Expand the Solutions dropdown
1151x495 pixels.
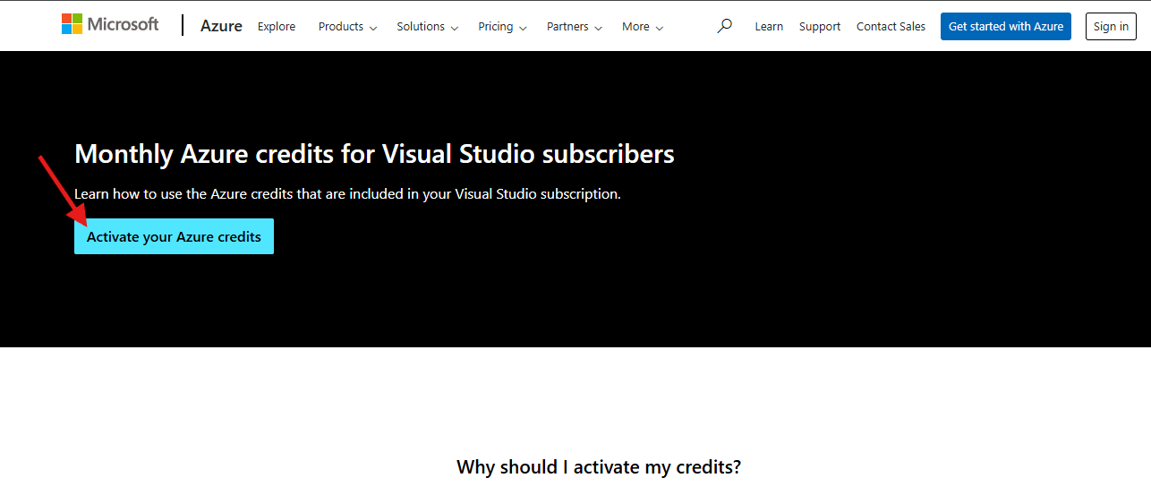click(427, 27)
